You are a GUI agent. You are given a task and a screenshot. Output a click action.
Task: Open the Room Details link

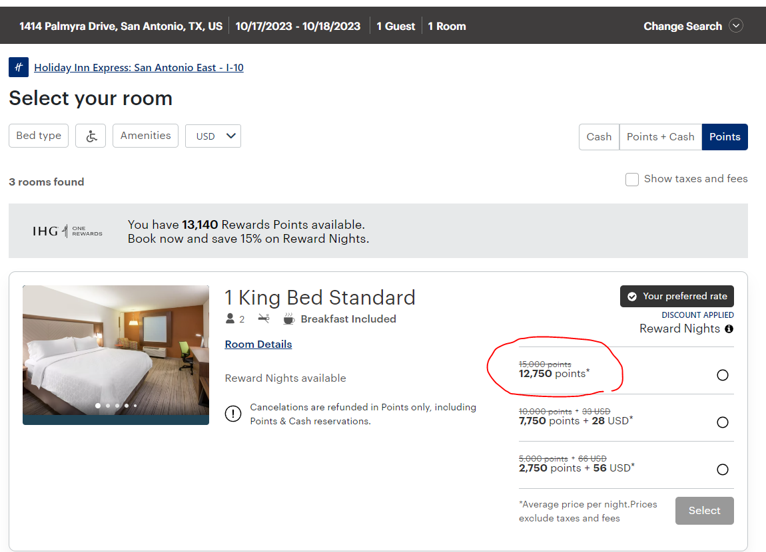pos(258,344)
